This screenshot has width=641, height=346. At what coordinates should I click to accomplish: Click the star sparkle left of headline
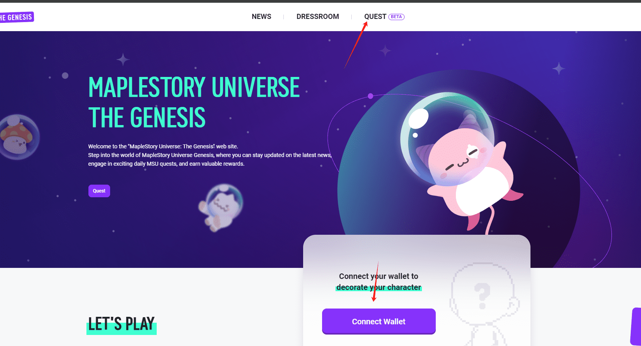click(x=123, y=60)
